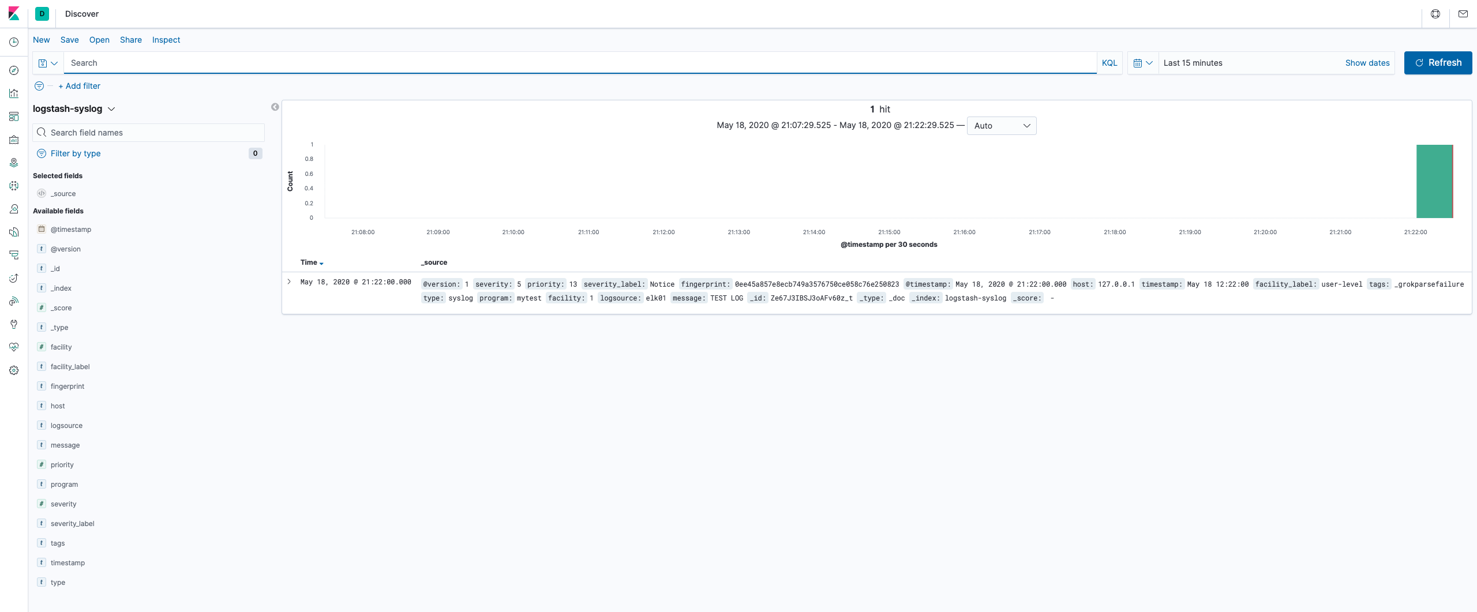Image resolution: width=1477 pixels, height=612 pixels.
Task: Open Logs icon in sidebar
Action: (14, 232)
